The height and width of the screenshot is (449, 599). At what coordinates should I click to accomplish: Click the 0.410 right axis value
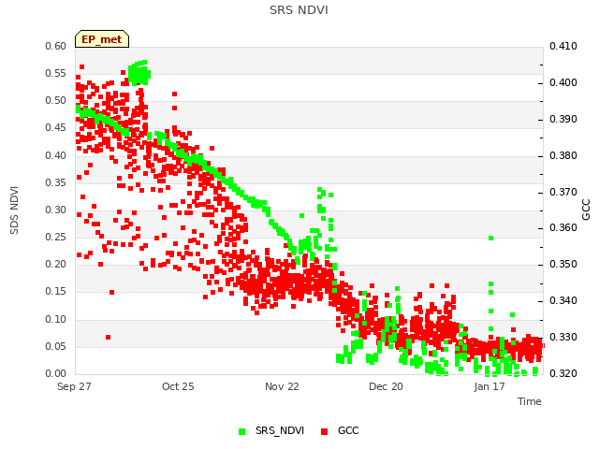(x=563, y=46)
